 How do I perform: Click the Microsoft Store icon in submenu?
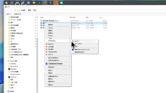tap(73, 49)
